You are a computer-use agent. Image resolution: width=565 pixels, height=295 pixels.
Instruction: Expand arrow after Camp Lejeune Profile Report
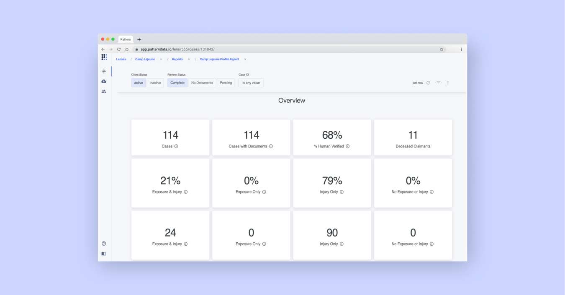(245, 59)
